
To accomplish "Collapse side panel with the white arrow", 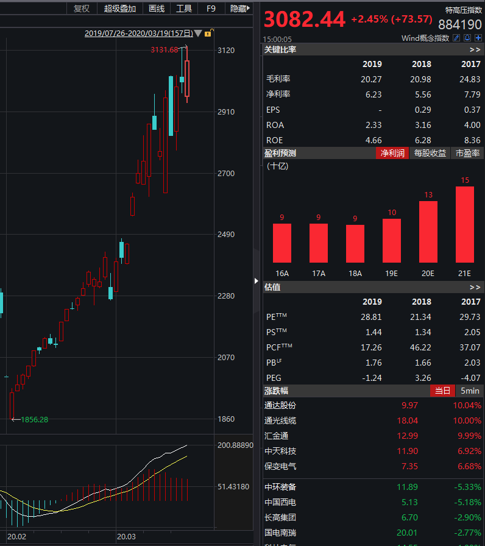I will tap(256, 280).
